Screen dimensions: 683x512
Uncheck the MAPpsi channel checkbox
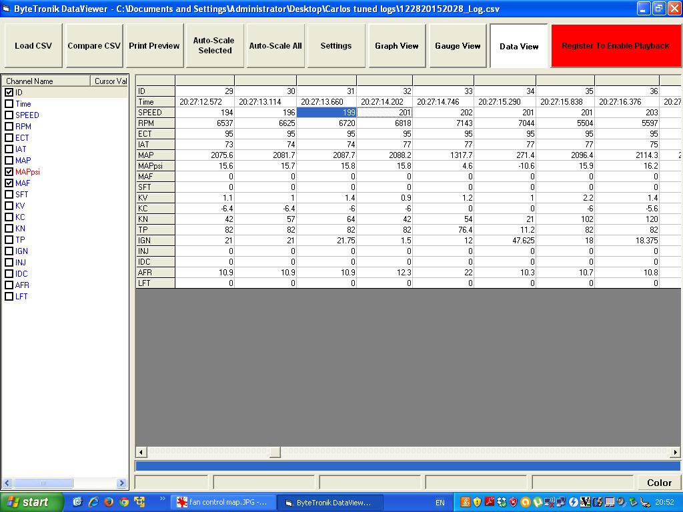(x=9, y=172)
